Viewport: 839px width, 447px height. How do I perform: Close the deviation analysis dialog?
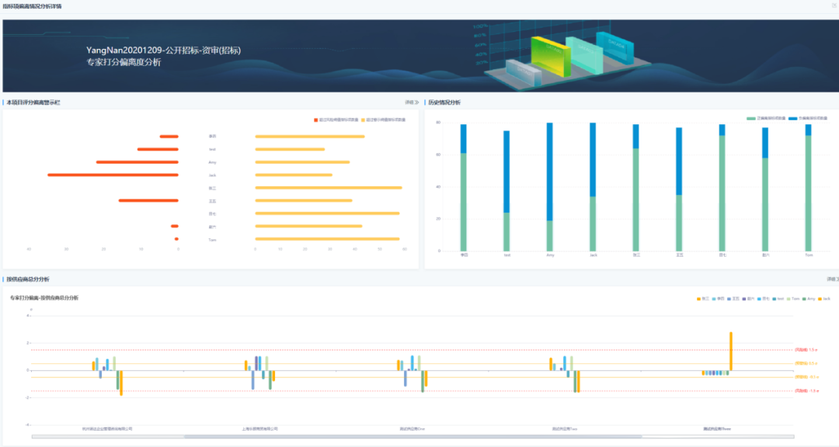coord(834,5)
